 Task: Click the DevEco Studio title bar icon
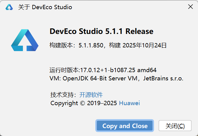tap(9, 7)
